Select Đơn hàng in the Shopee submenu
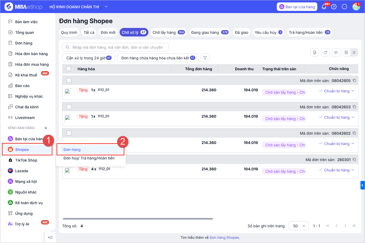The width and height of the screenshot is (365, 243). [91, 150]
